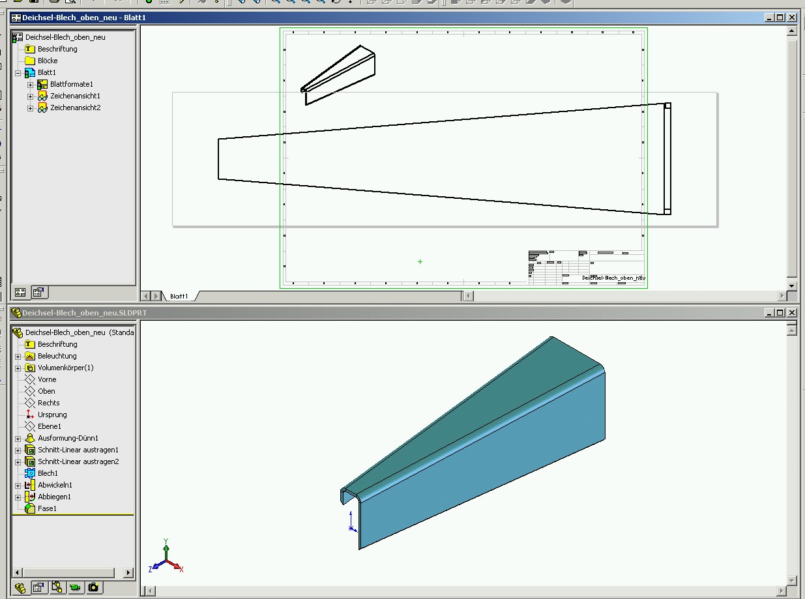Click the Ausformung-Dünn1 loft feature icon
This screenshot has width=805, height=599.
tap(29, 438)
